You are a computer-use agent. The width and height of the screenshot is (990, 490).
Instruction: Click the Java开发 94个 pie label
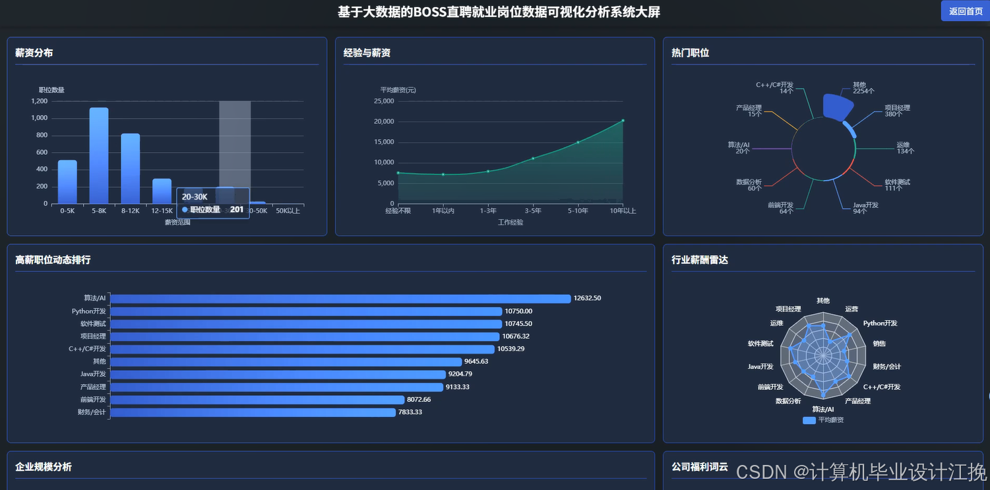(x=865, y=208)
